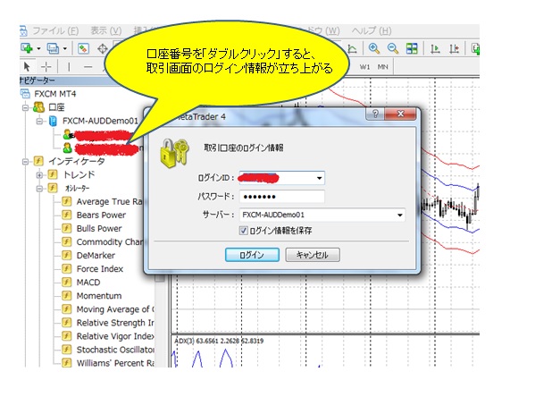Click the ? help button in dialog title

click(x=375, y=114)
